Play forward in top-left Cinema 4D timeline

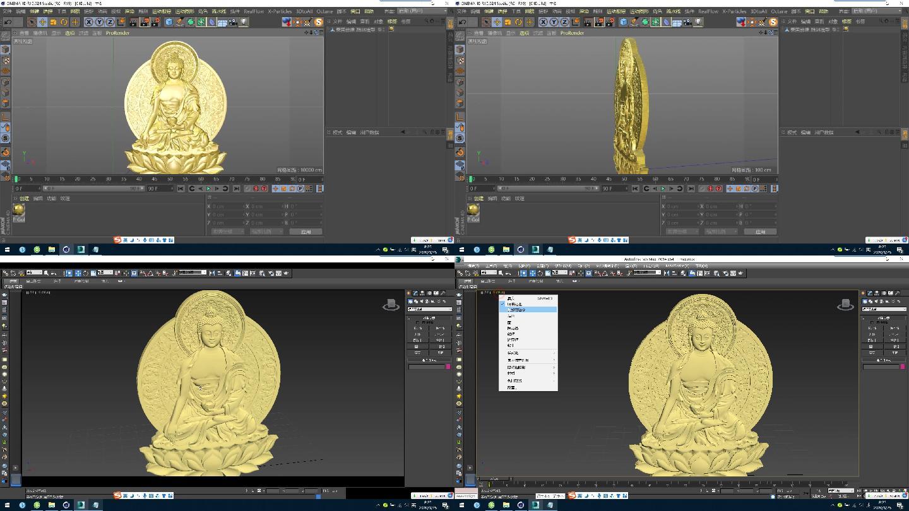pos(208,188)
